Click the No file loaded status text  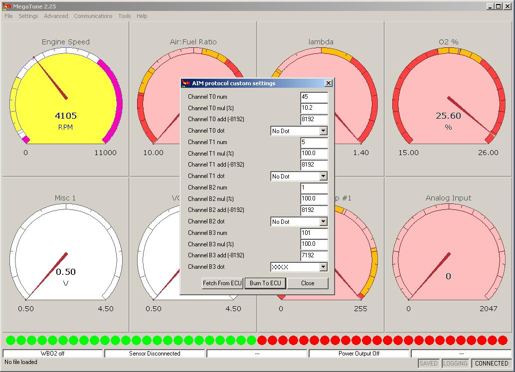(x=21, y=362)
